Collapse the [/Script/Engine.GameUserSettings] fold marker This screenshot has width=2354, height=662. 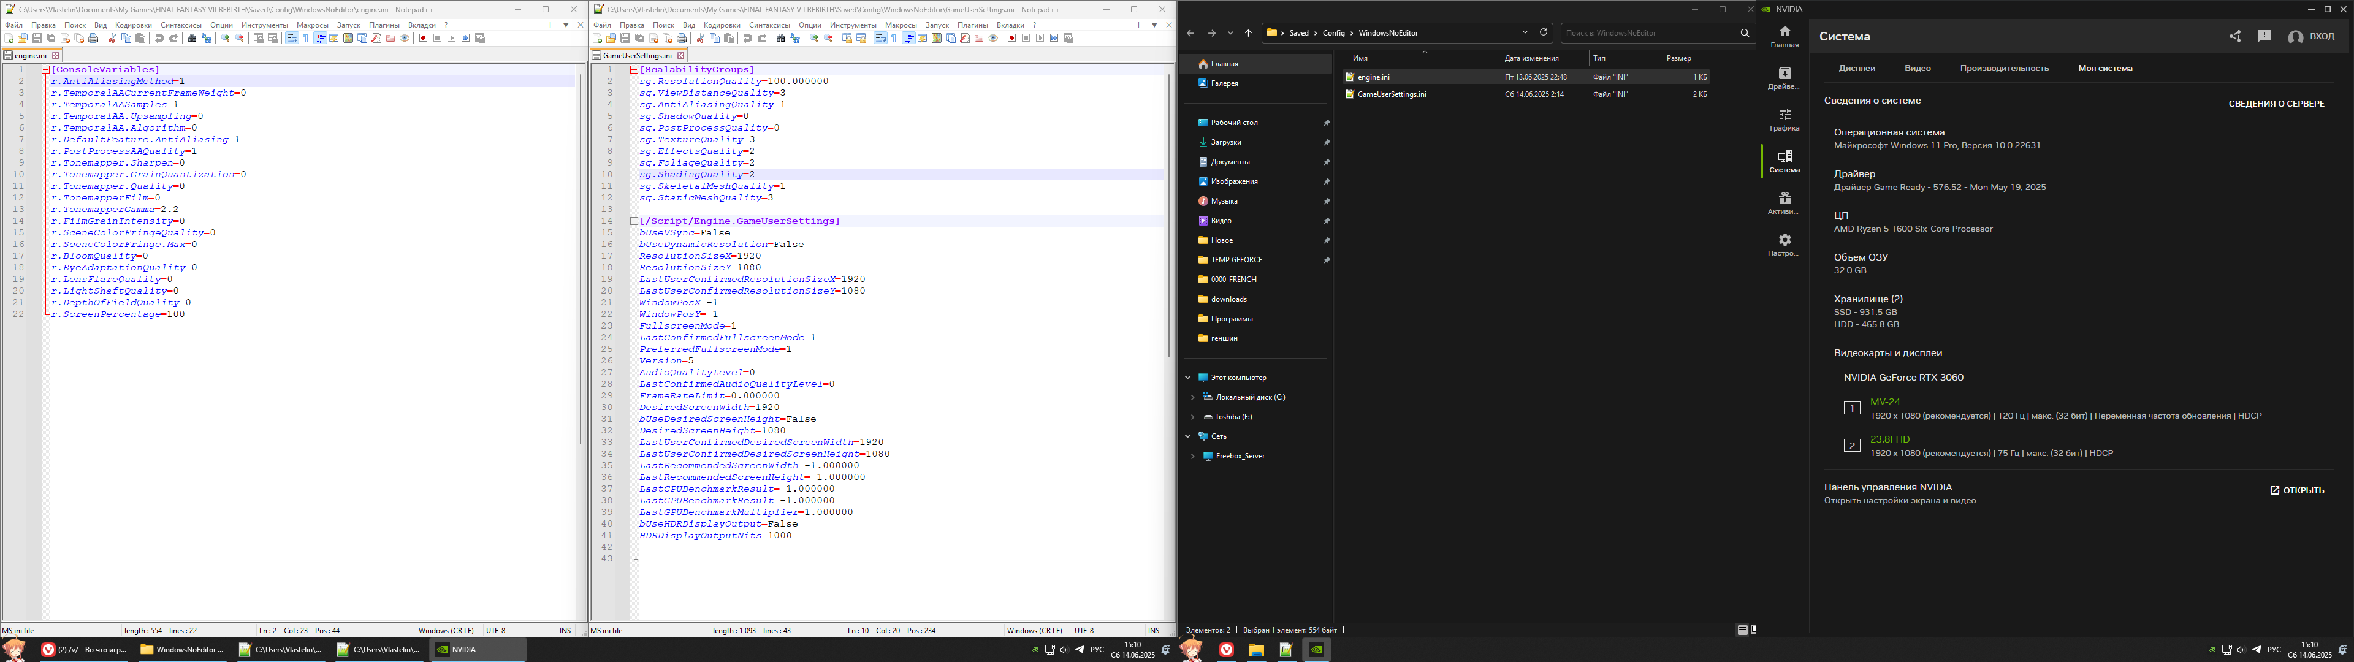tap(634, 221)
